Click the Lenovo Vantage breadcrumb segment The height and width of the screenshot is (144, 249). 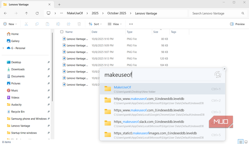tap(146, 13)
